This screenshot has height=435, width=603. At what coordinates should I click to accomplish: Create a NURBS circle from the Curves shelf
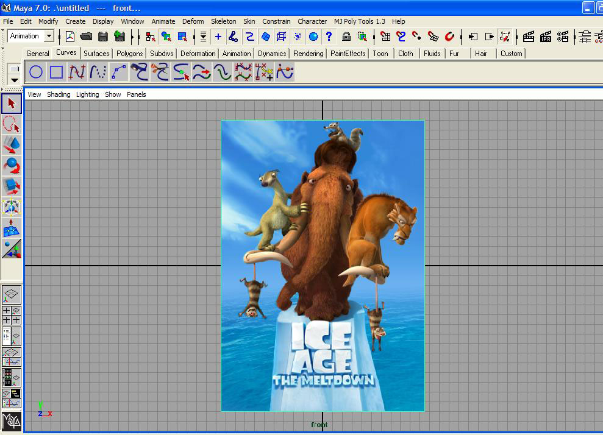click(x=36, y=72)
